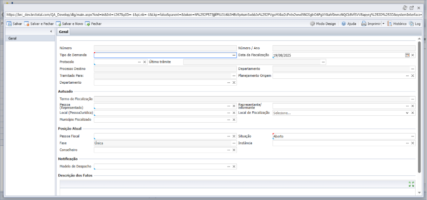Click inside Descrição dos Fatos text area
The image size is (427, 200).
(237, 192)
